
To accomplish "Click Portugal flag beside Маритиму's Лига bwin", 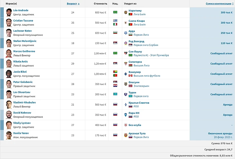I will pos(131,14).
